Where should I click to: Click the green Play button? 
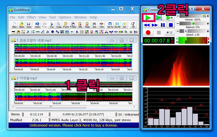click(x=148, y=18)
